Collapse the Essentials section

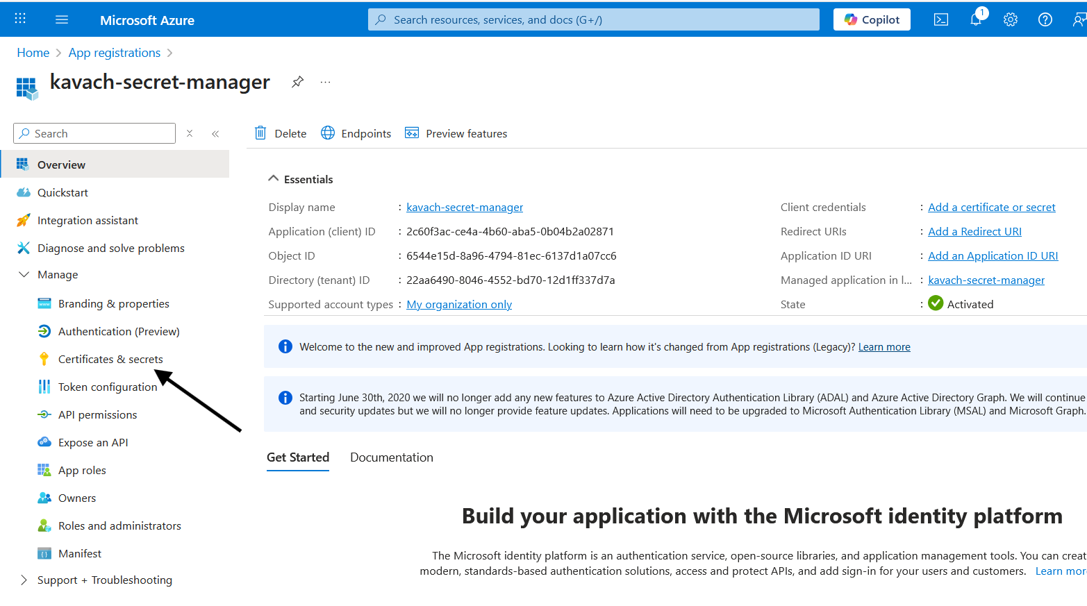(274, 178)
